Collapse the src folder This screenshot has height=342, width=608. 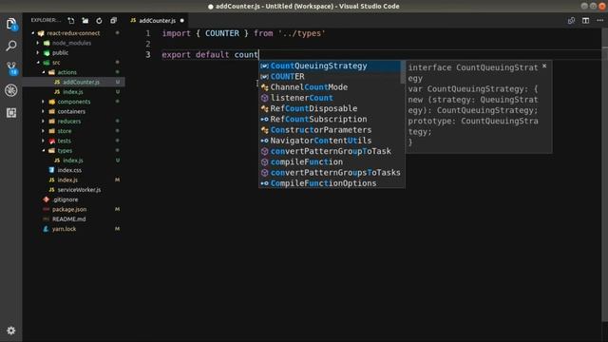coord(38,63)
